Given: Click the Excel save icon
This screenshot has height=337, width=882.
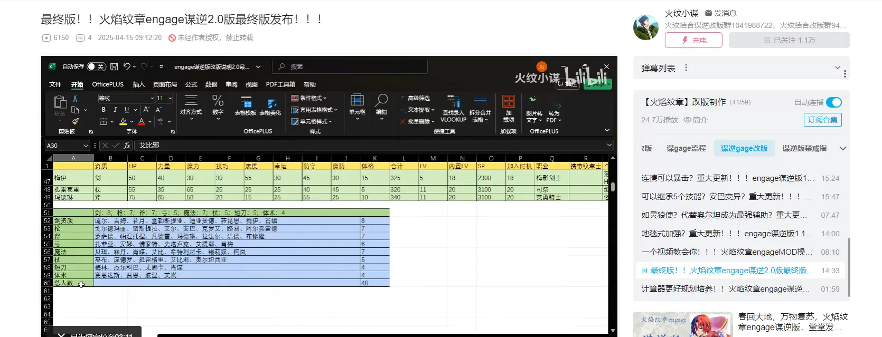Looking at the screenshot, I should 114,67.
